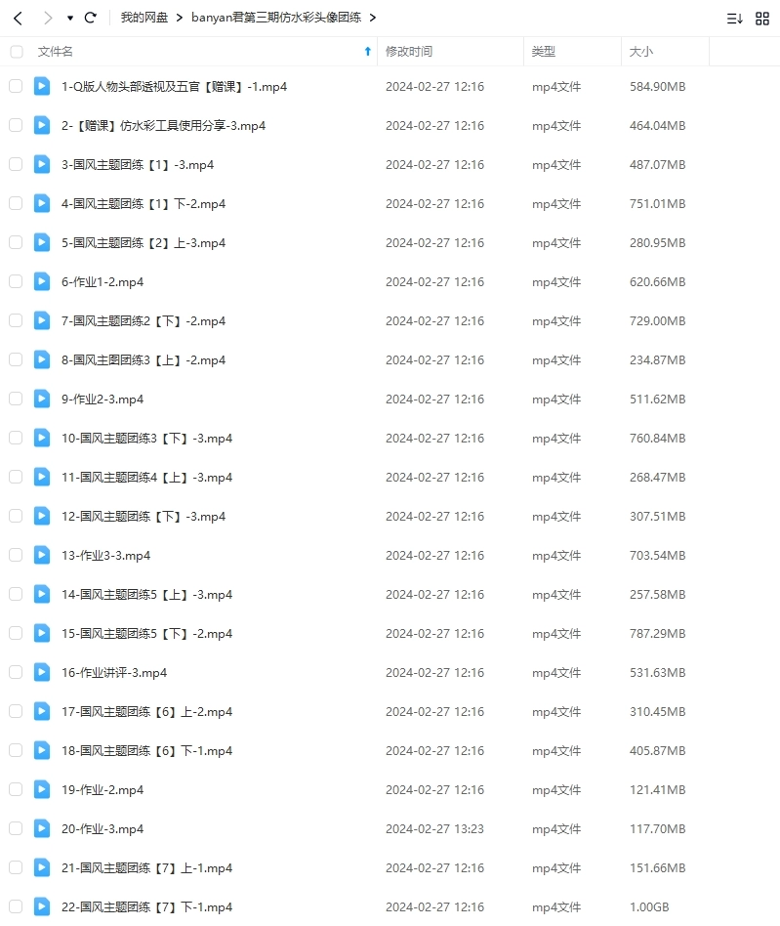Toggle the select-all checkbox in header
Viewport: 780px width, 926px height.
pyautogui.click(x=17, y=52)
